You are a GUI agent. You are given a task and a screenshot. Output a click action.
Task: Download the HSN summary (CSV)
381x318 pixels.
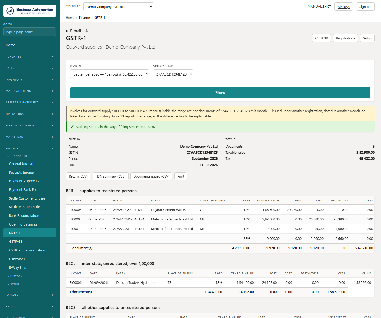click(x=111, y=176)
